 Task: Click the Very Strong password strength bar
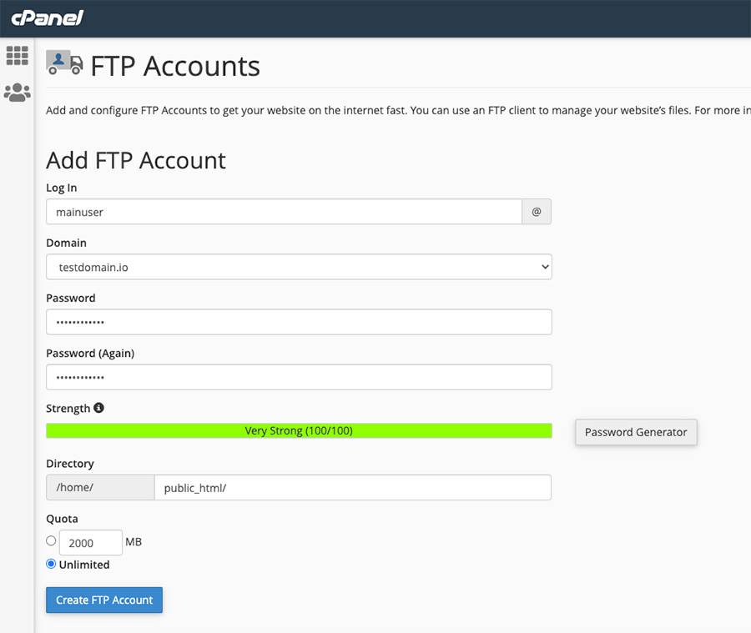(x=299, y=431)
